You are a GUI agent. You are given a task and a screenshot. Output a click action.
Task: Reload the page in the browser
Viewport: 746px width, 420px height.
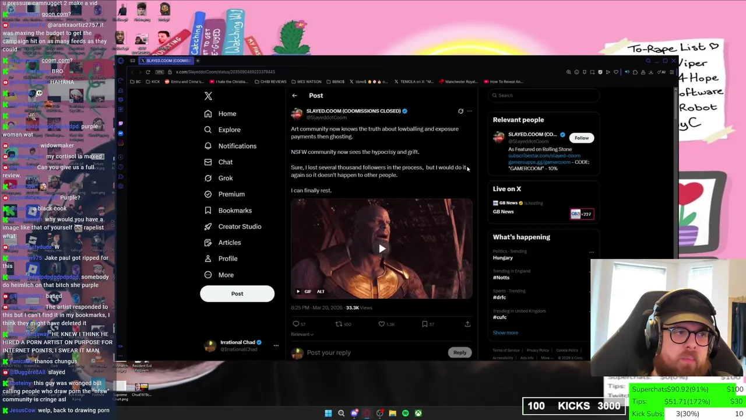point(148,72)
